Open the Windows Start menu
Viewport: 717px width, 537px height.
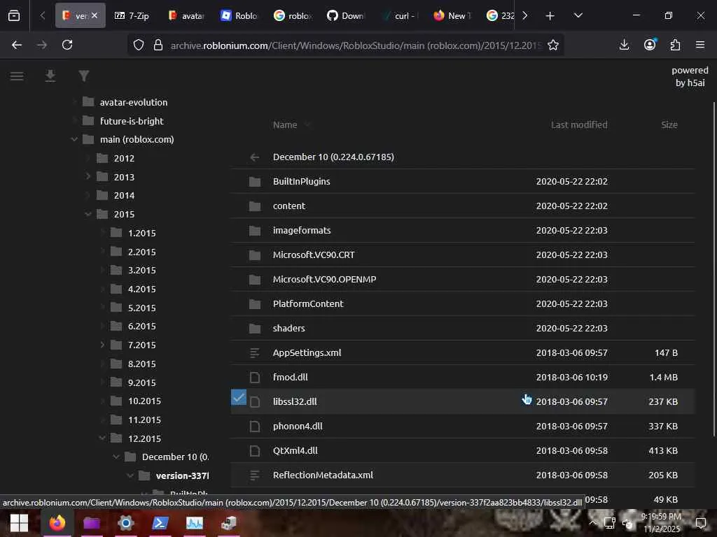click(19, 522)
